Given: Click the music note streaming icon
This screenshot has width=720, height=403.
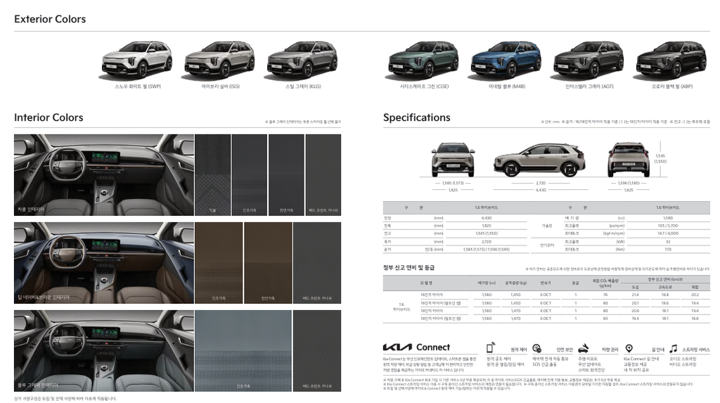Looking at the screenshot, I should click(x=673, y=348).
